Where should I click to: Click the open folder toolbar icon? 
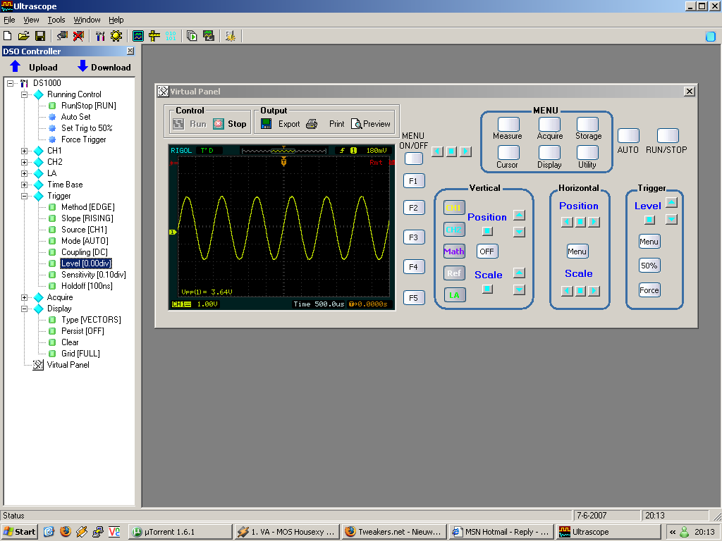coord(24,36)
